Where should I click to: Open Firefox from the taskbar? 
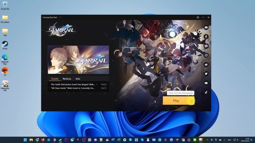(43, 140)
